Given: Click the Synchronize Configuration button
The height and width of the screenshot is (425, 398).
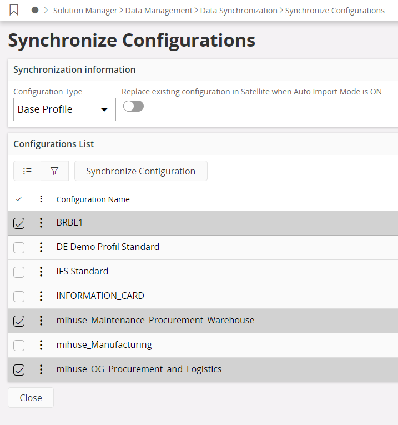Looking at the screenshot, I should (140, 171).
